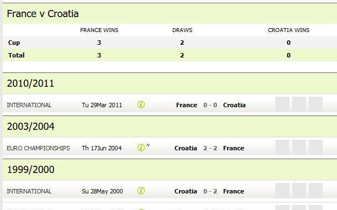Open info icon for 29Mar 2011 match

(141, 104)
